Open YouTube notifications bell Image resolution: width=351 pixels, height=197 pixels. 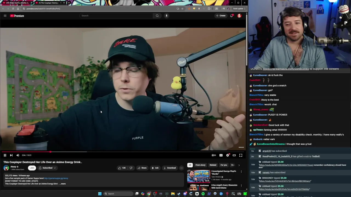pos(232,16)
